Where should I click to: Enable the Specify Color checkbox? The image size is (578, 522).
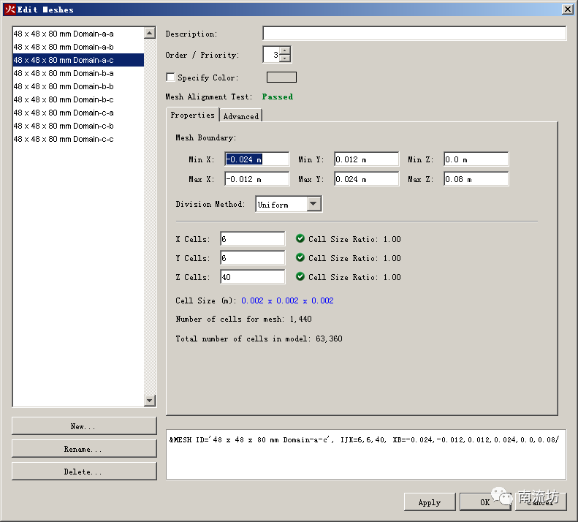coord(170,77)
